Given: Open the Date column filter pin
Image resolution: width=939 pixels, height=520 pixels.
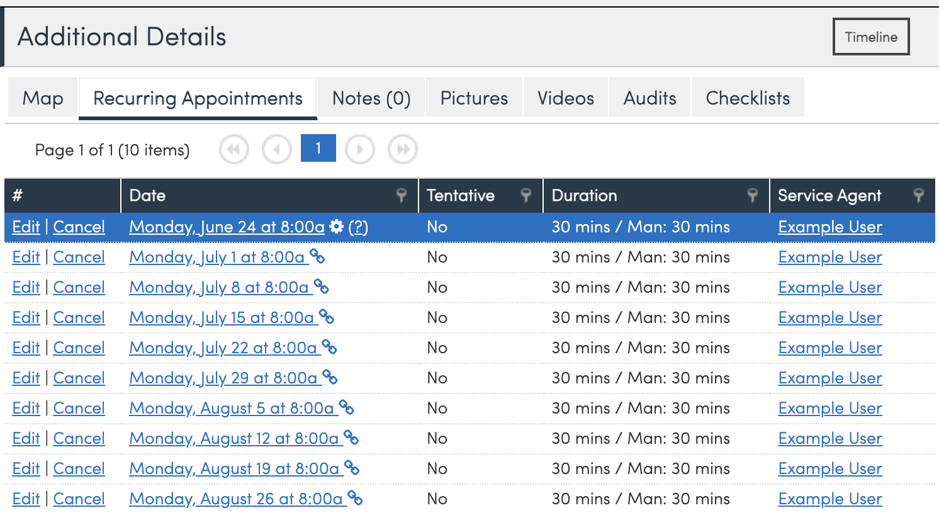Looking at the screenshot, I should click(x=401, y=195).
